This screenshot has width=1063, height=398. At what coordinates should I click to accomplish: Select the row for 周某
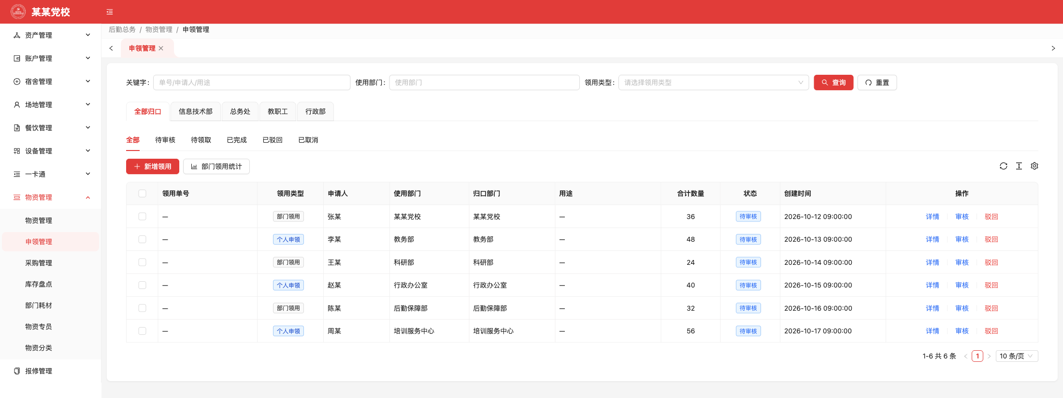[x=142, y=331]
